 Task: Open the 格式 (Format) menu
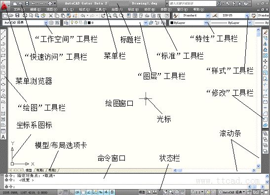(x=84, y=9)
